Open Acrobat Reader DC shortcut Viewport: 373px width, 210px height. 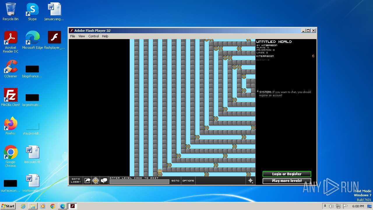click(x=10, y=42)
